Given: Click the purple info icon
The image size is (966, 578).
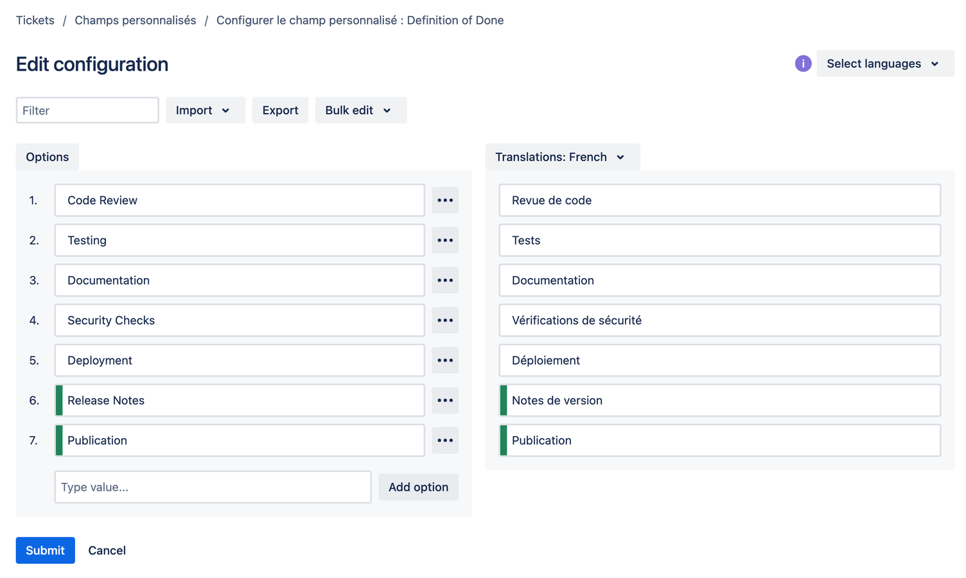Looking at the screenshot, I should pos(803,64).
